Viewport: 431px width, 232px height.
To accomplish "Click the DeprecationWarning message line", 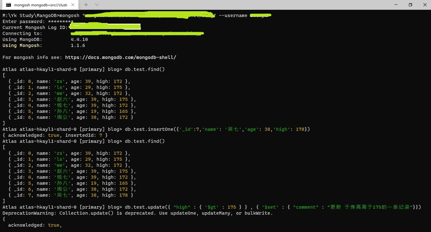I will point(138,213).
